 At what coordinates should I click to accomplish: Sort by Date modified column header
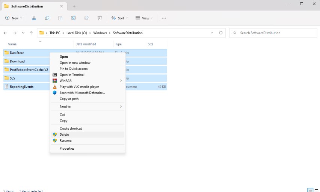click(x=94, y=44)
